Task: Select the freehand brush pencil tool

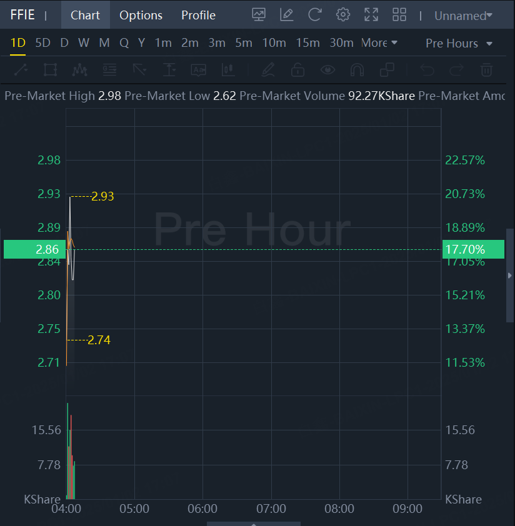Action: (x=268, y=70)
